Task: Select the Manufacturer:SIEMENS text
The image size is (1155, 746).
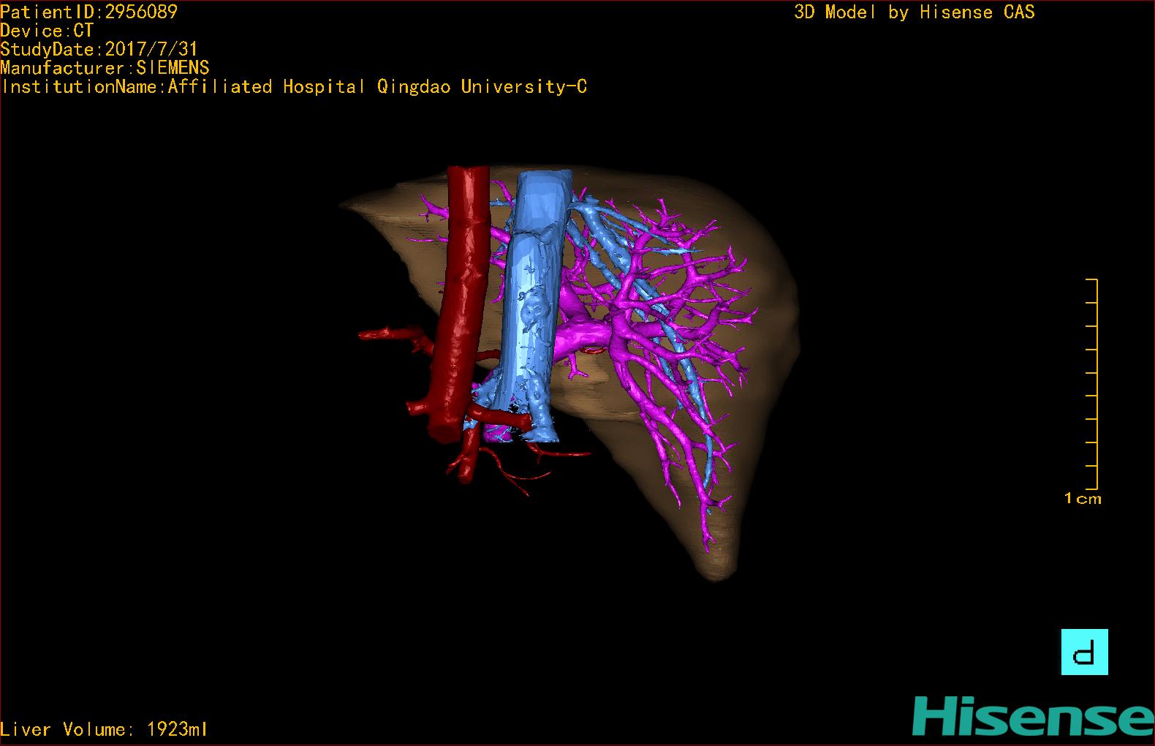Action: tap(105, 68)
